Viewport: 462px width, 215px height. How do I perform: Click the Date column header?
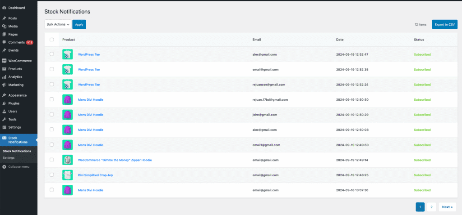coord(340,40)
